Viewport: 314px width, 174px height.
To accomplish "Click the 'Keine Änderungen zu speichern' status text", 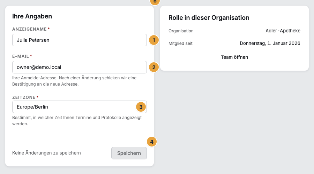I will pyautogui.click(x=46, y=153).
